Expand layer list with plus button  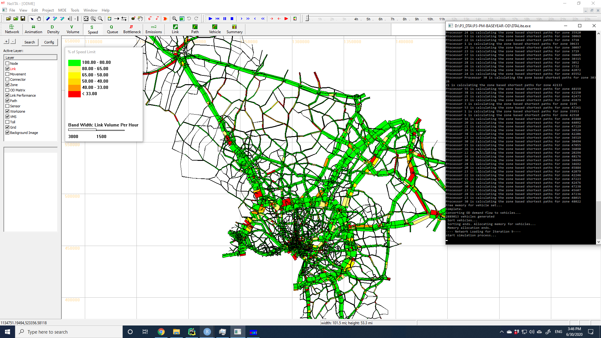[x=6, y=42]
